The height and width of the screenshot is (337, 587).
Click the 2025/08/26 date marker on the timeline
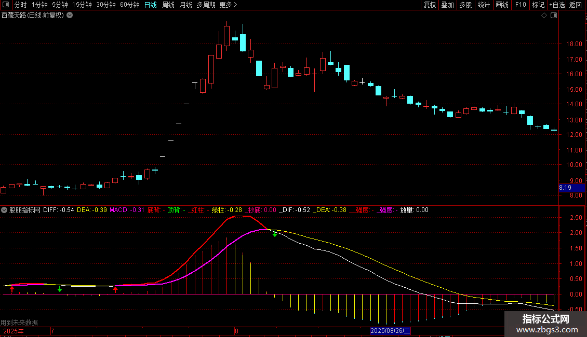390,331
